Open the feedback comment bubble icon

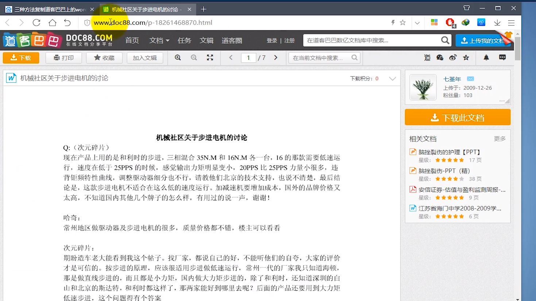502,58
